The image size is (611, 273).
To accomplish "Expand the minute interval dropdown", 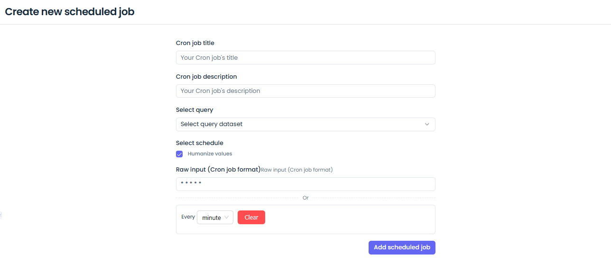I will point(215,217).
